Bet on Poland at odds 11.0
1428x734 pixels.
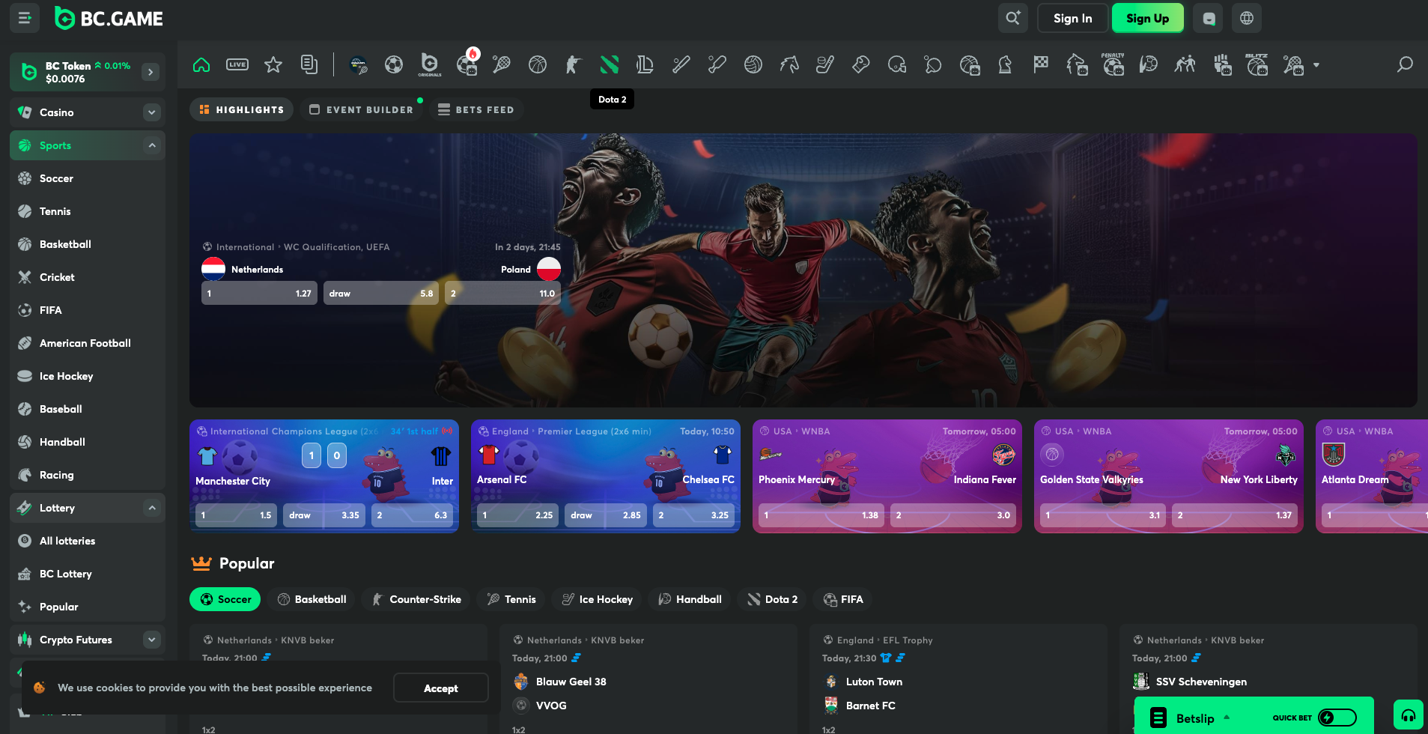(x=503, y=293)
